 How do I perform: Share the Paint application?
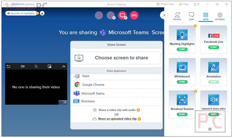116,76
